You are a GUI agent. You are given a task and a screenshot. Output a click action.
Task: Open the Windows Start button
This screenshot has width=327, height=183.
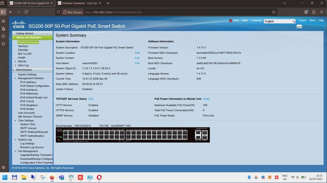click(5, 177)
